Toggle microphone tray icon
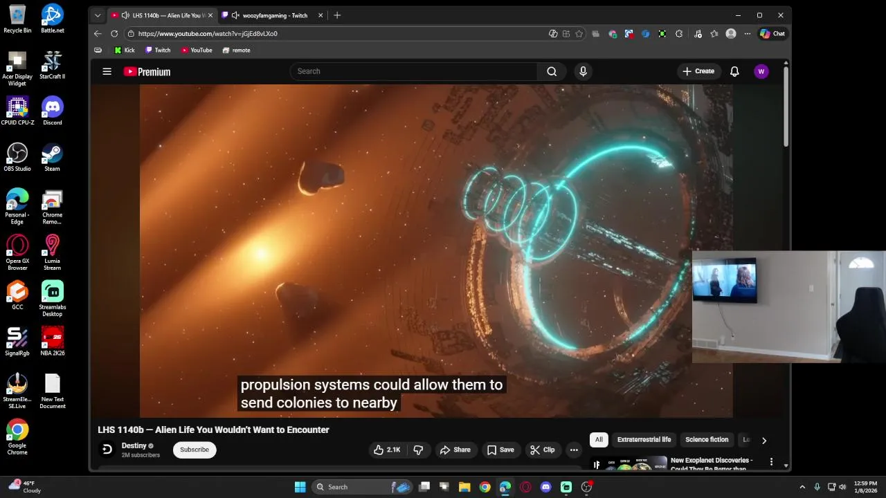 pyautogui.click(x=817, y=487)
